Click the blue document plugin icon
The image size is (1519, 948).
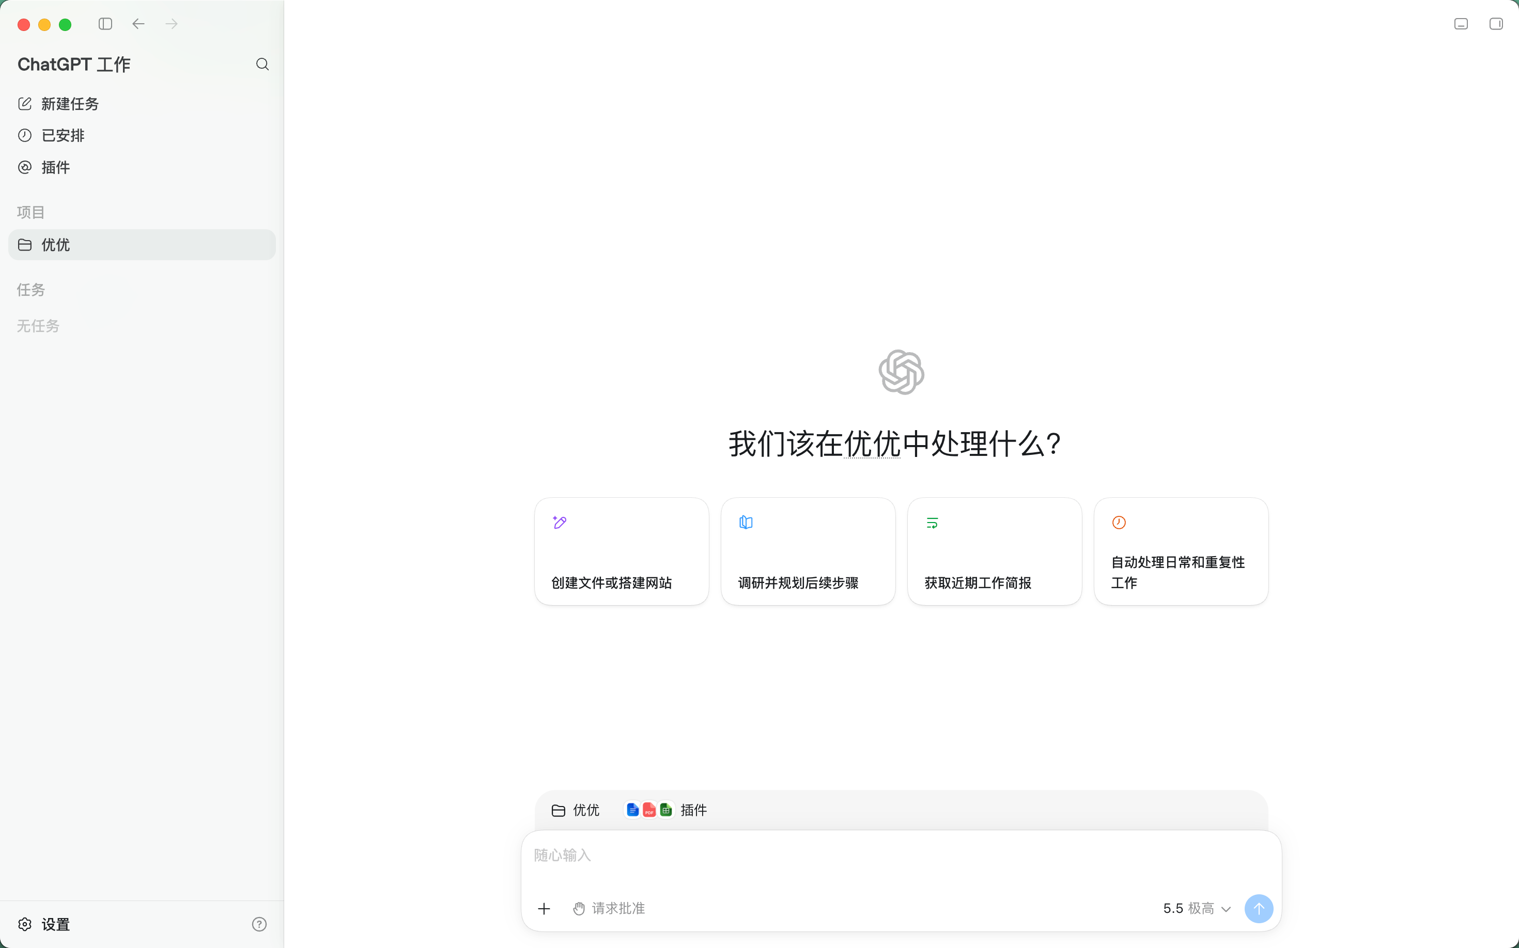pyautogui.click(x=632, y=810)
